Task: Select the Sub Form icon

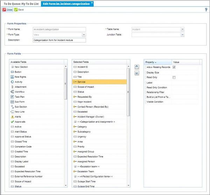Action: point(12,102)
